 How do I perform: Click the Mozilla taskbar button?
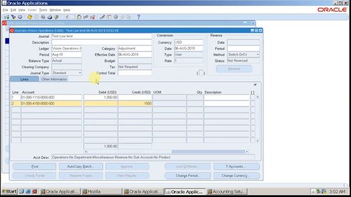pos(101,192)
